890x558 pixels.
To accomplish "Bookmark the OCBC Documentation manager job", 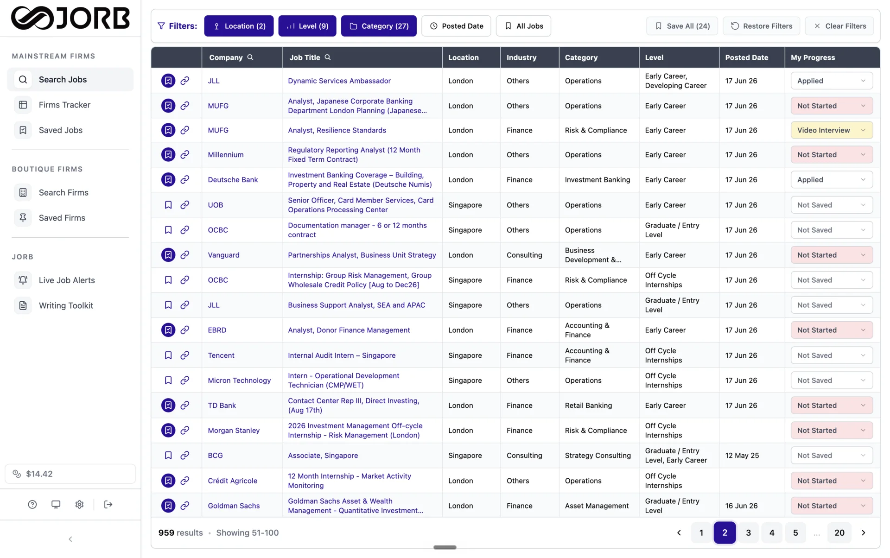I will click(x=168, y=230).
